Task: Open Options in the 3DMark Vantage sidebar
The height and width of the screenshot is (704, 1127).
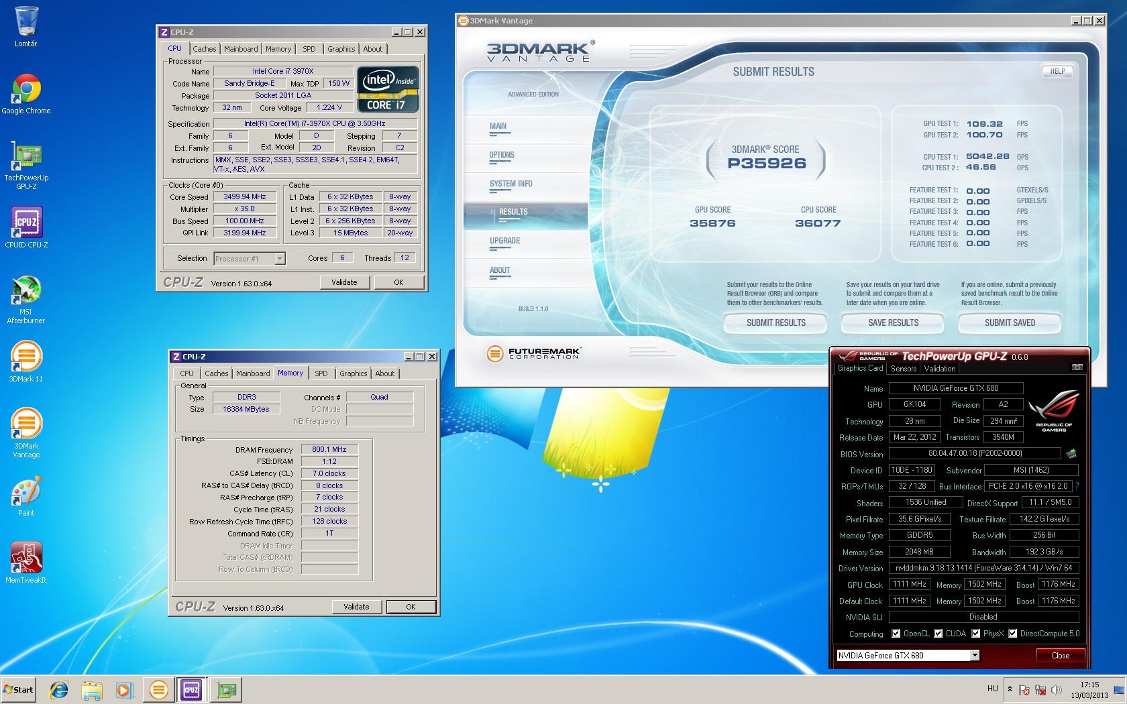Action: pyautogui.click(x=502, y=155)
